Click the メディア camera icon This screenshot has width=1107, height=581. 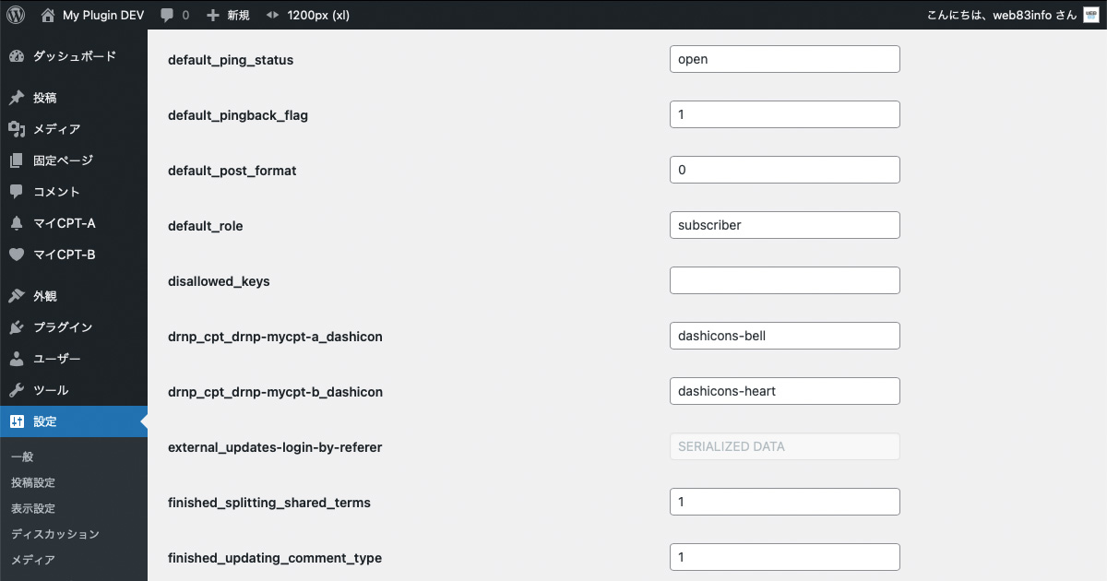(x=17, y=129)
